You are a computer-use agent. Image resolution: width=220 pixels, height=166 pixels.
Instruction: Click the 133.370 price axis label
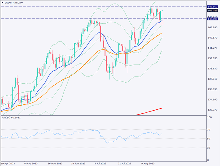coord(212,110)
